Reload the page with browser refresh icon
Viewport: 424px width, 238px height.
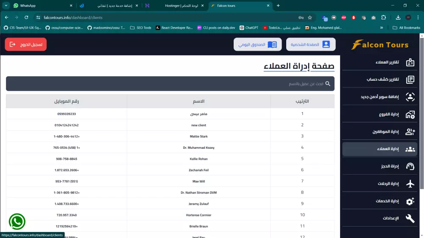coord(26,17)
